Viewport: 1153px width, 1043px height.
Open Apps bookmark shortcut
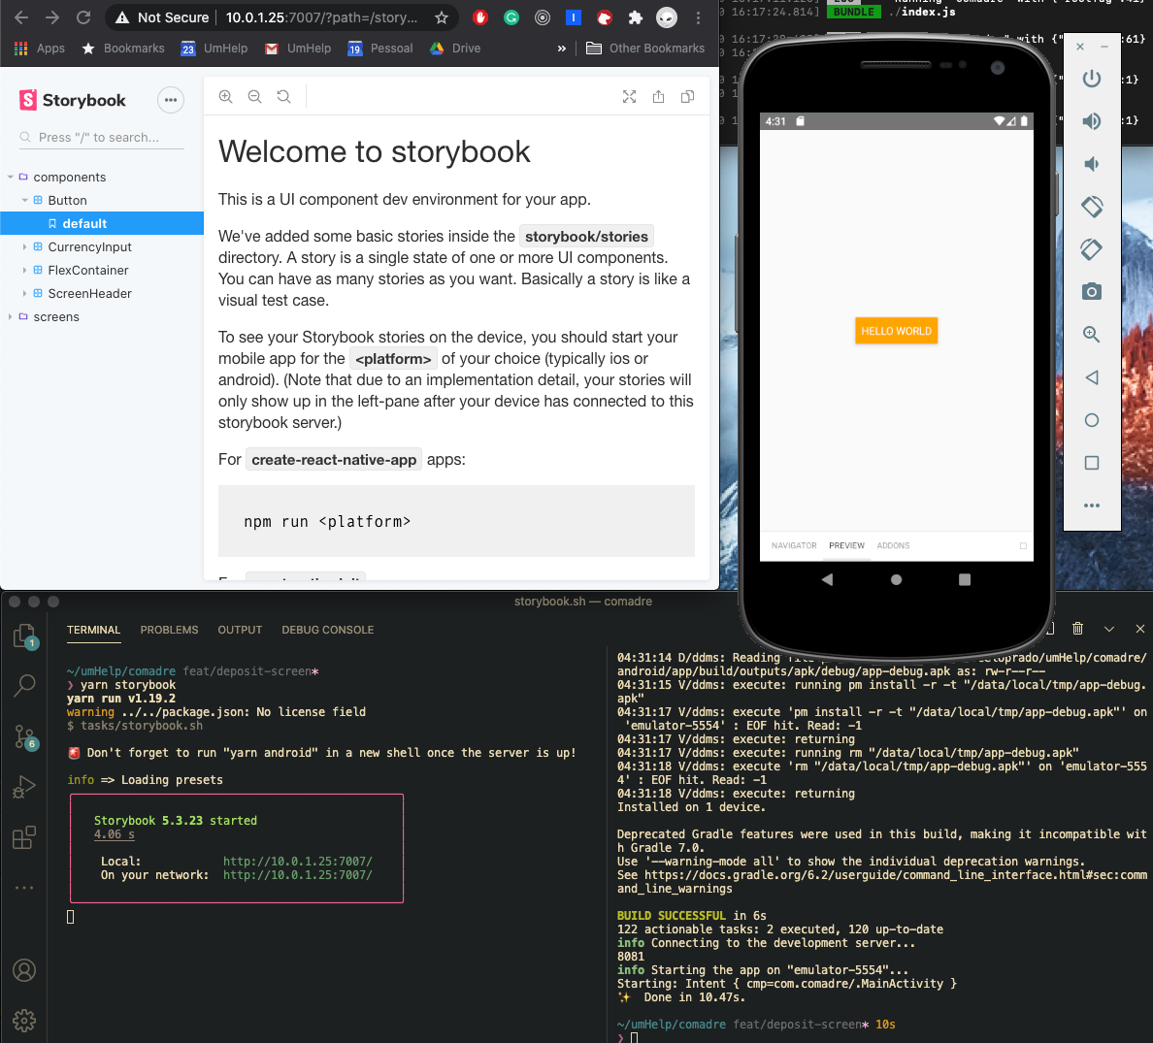click(x=40, y=49)
